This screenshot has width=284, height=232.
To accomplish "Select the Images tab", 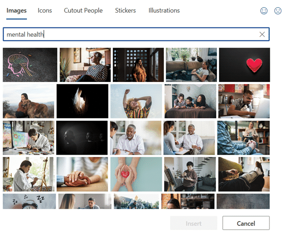I will pos(17,10).
